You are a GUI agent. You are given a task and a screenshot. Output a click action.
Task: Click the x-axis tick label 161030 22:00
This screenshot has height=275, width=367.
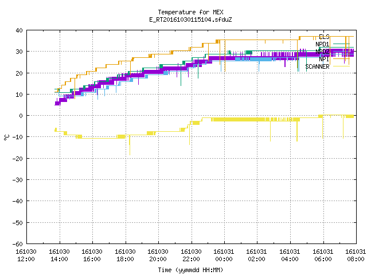pos(191,256)
